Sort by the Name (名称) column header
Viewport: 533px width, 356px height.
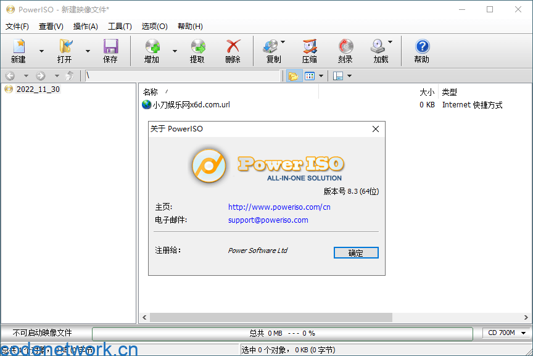(x=151, y=92)
